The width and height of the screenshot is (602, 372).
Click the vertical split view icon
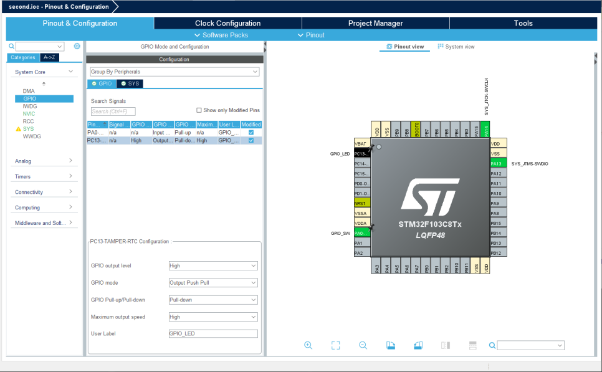coord(472,345)
